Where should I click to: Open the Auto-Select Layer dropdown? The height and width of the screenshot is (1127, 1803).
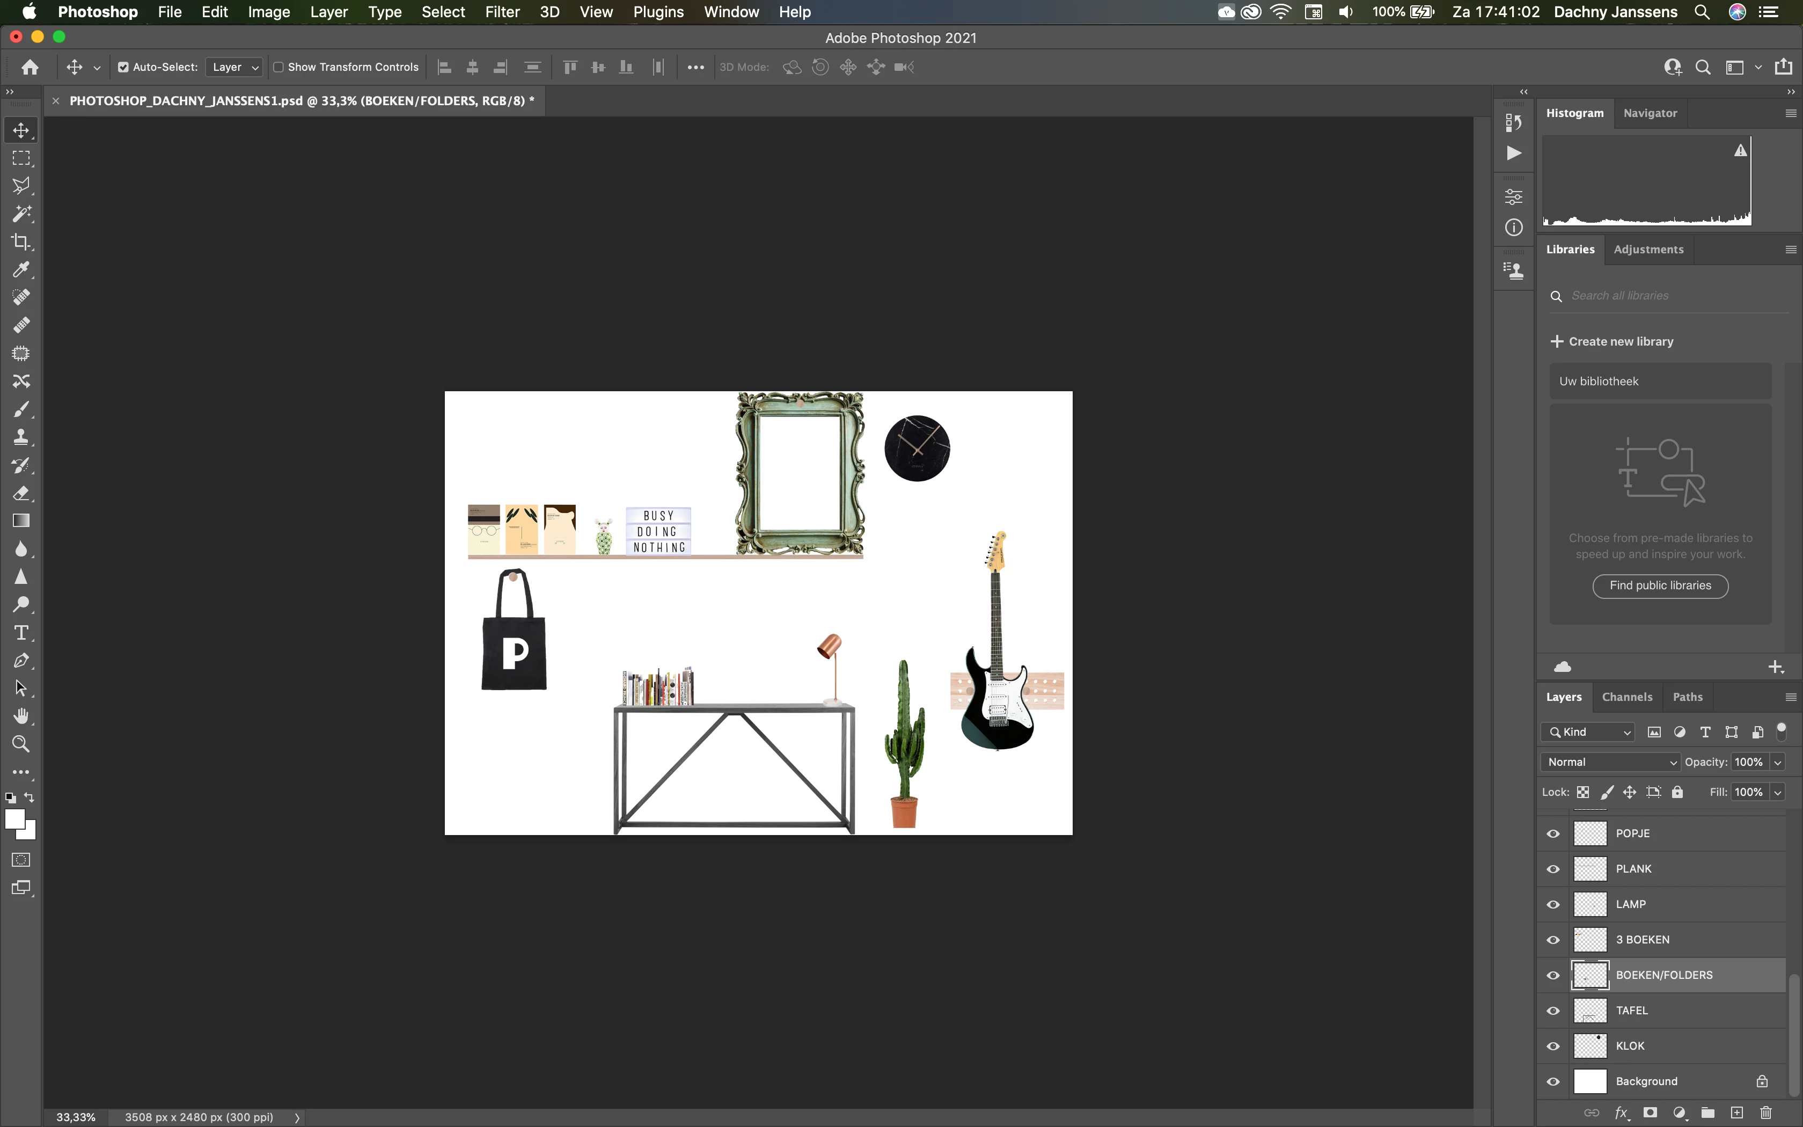click(x=234, y=67)
